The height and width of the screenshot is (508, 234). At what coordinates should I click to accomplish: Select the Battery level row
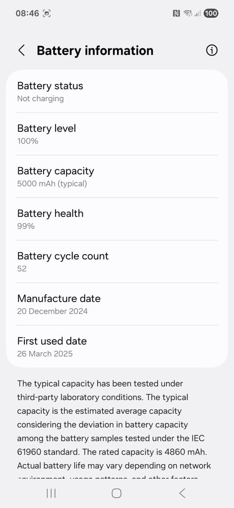(x=117, y=134)
